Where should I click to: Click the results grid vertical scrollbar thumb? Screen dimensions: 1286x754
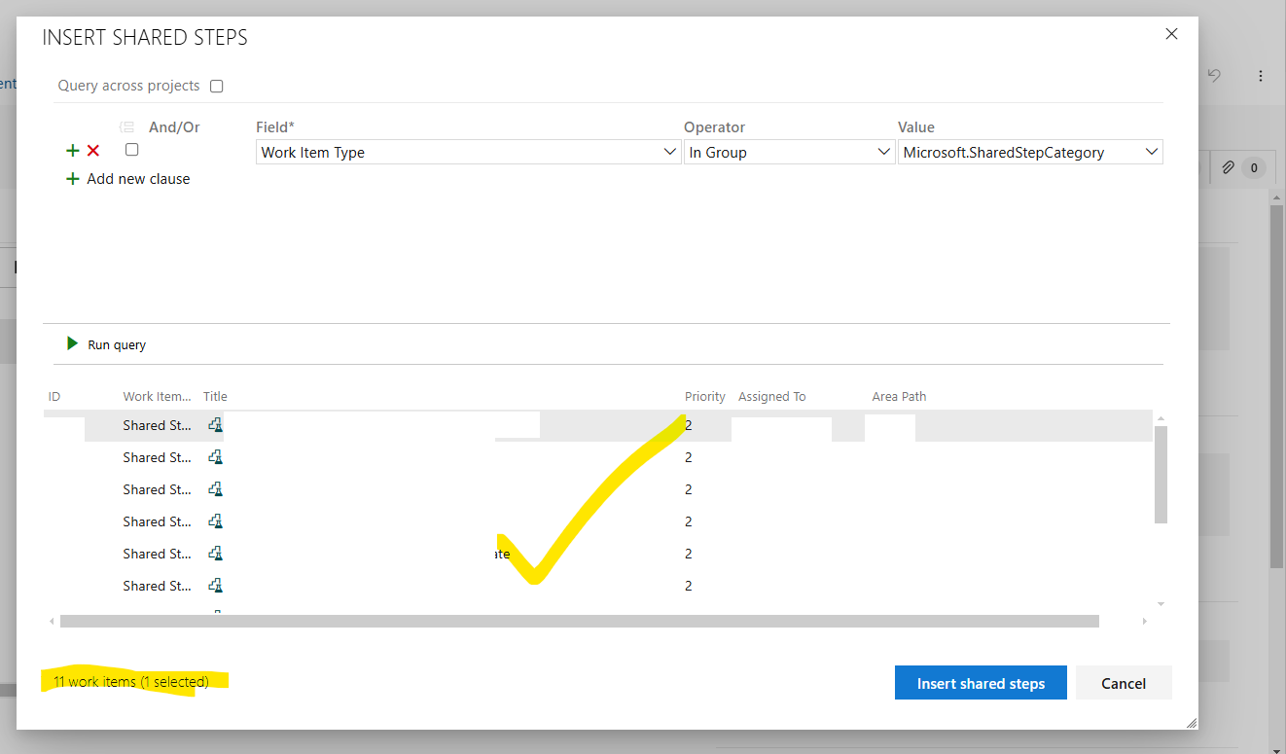click(1161, 474)
